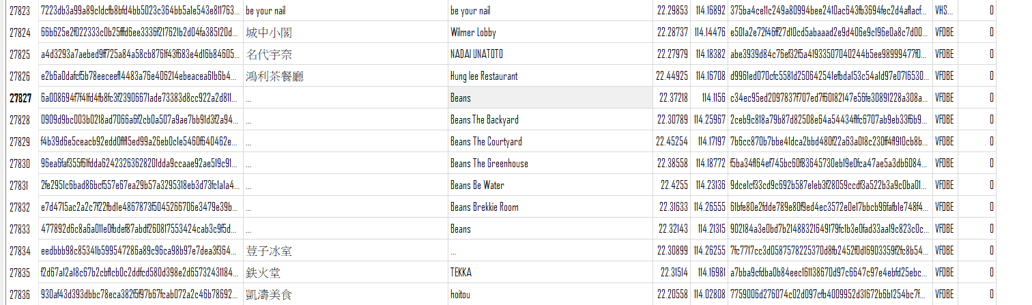Select the Chinese name cell '城中小閣'
Screen dimensions: 1032x305
(345, 33)
